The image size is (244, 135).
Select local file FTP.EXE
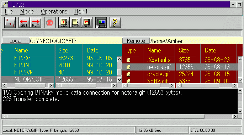pyautogui.click(x=22, y=58)
